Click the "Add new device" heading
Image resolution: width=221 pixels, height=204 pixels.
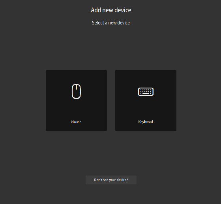point(111,10)
